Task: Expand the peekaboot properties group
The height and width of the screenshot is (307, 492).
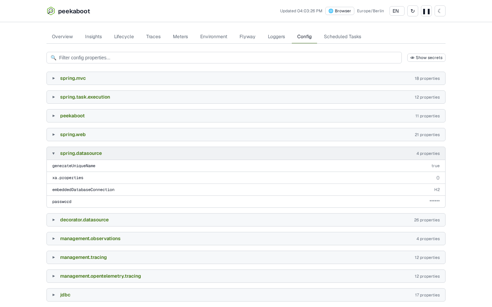Action: pyautogui.click(x=246, y=116)
